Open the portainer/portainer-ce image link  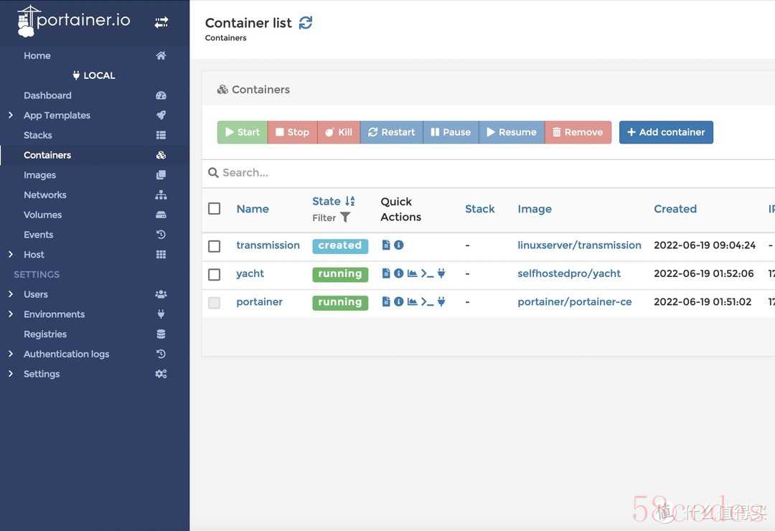(574, 301)
